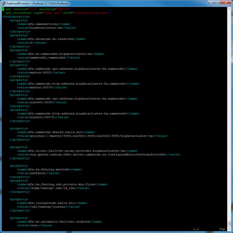233x233 pixels.
Task: Close the PuTTY terminal window
Action: click(x=226, y=3)
